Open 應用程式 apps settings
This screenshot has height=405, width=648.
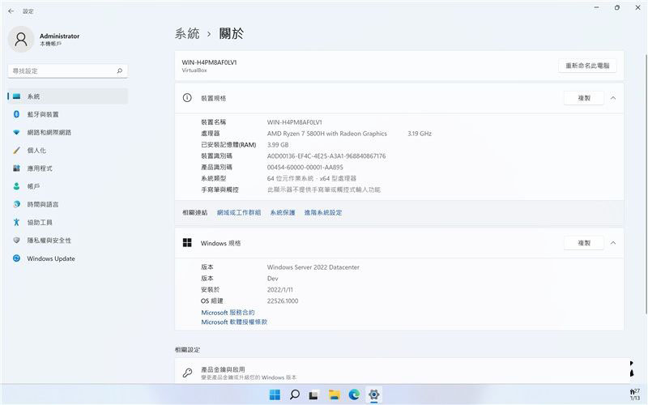point(40,168)
